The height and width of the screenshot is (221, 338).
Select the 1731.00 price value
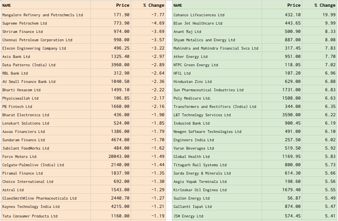pos(291,90)
